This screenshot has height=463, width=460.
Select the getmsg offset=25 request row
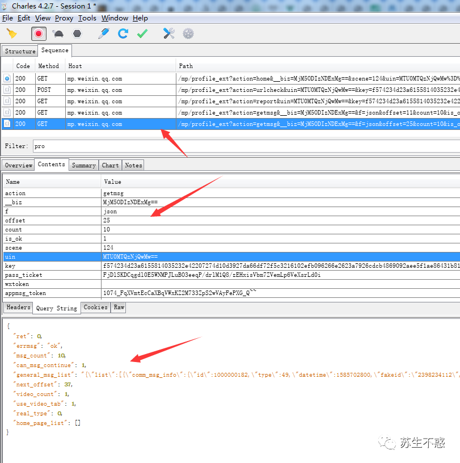231,124
